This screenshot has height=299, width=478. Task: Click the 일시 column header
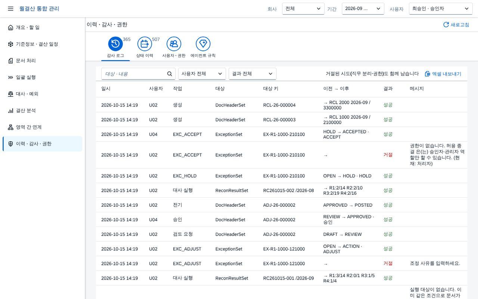(x=106, y=89)
